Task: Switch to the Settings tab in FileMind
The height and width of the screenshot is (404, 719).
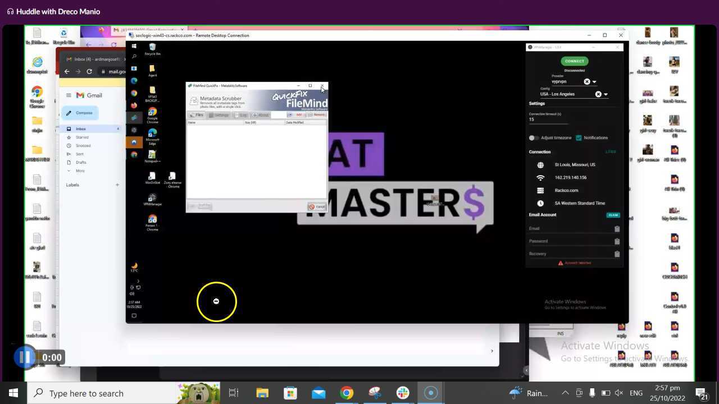Action: coord(219,115)
